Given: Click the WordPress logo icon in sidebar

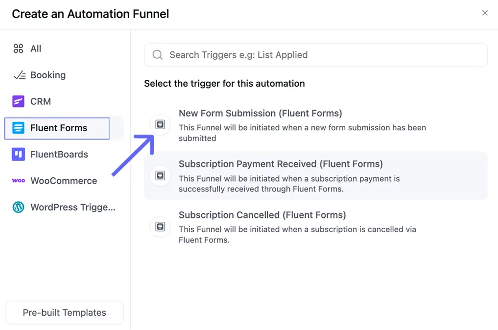Looking at the screenshot, I should click(x=18, y=207).
